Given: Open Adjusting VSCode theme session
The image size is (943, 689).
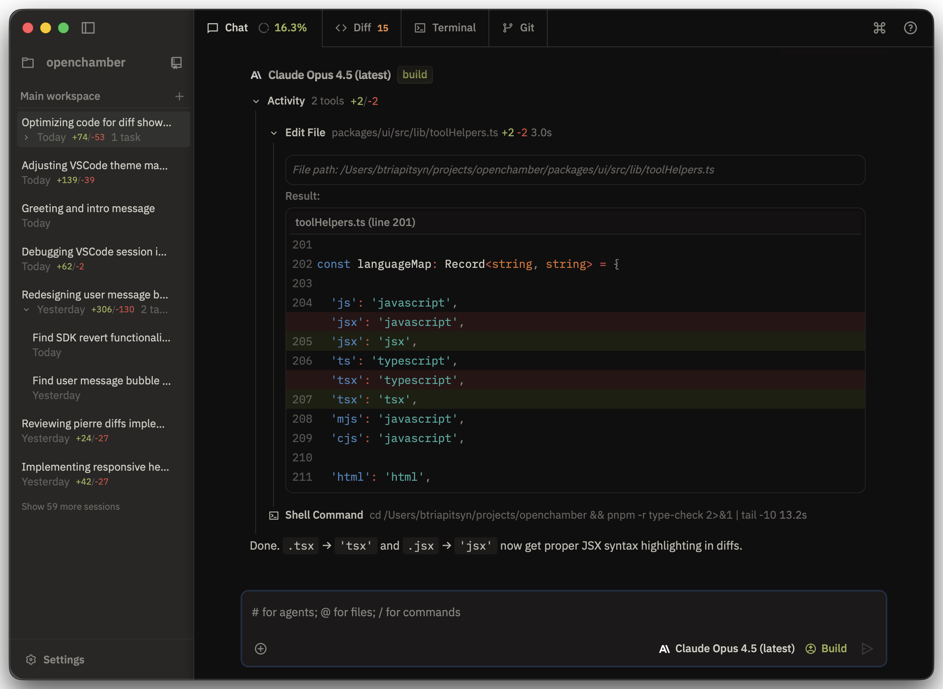Looking at the screenshot, I should click(x=103, y=172).
